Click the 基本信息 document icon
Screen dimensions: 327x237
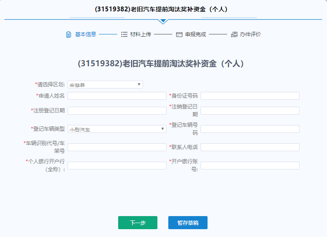pyautogui.click(x=68, y=34)
